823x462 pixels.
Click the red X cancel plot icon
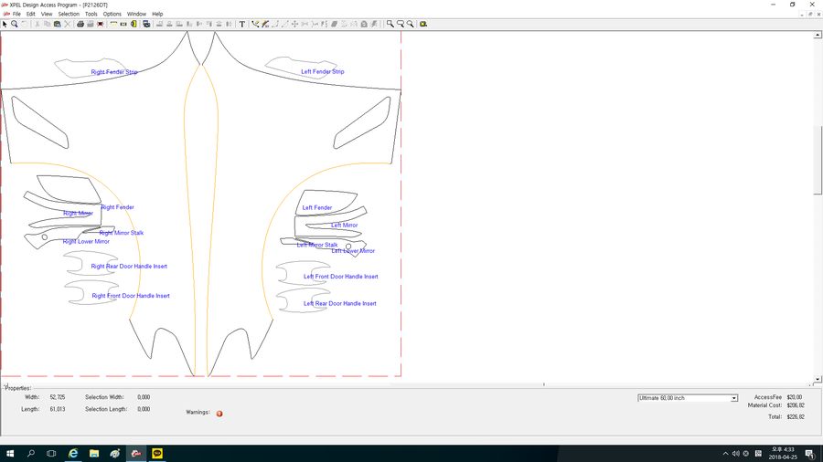[x=101, y=24]
